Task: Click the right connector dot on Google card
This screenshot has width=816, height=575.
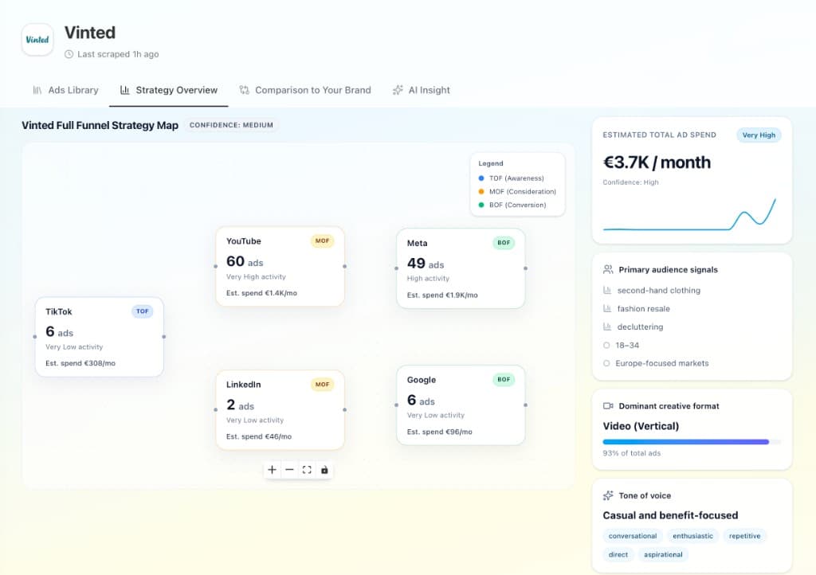Action: point(525,405)
